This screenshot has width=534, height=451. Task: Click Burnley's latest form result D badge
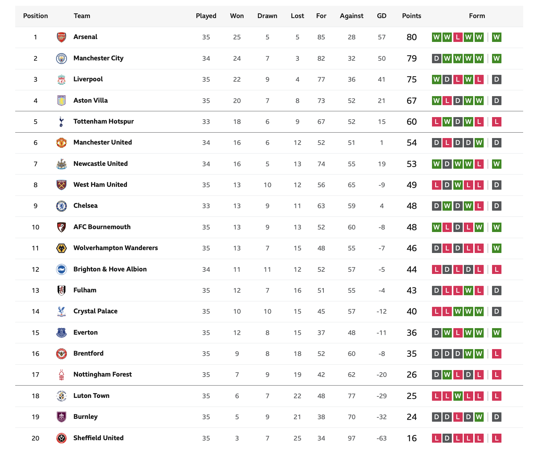point(497,417)
